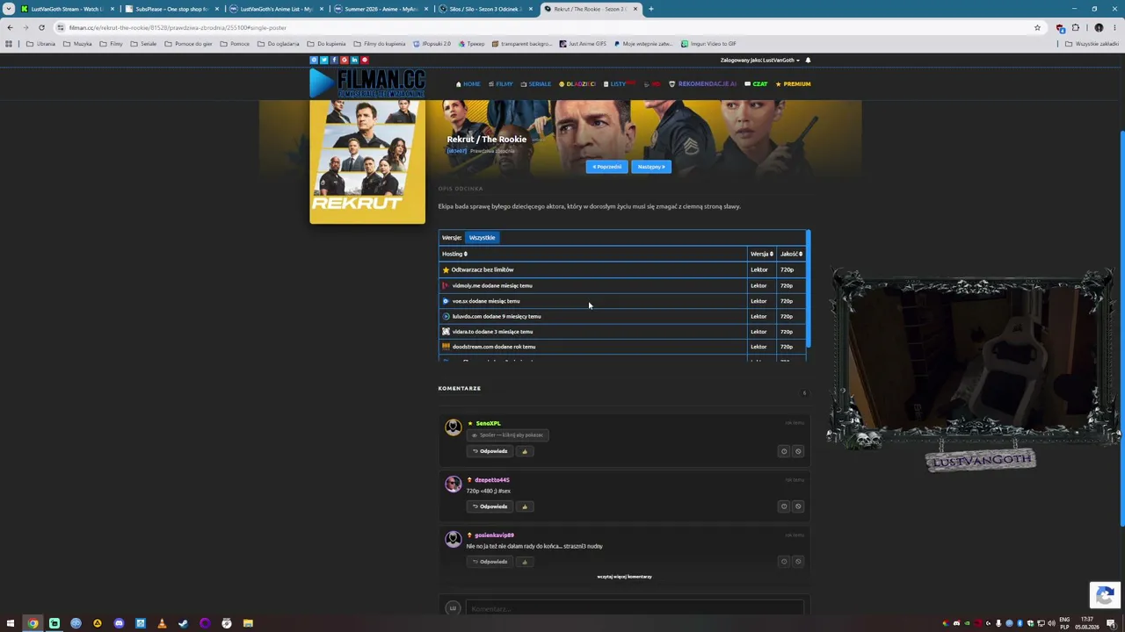Open SERIALE in site navigation
Image resolution: width=1125 pixels, height=632 pixels.
[x=536, y=84]
